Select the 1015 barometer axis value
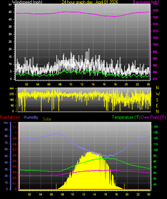Screen dimensions: 167x199 point(155,24)
